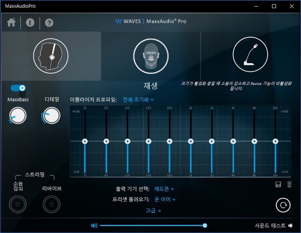Click the circular reset arrow button
The image size is (301, 233).
[283, 205]
